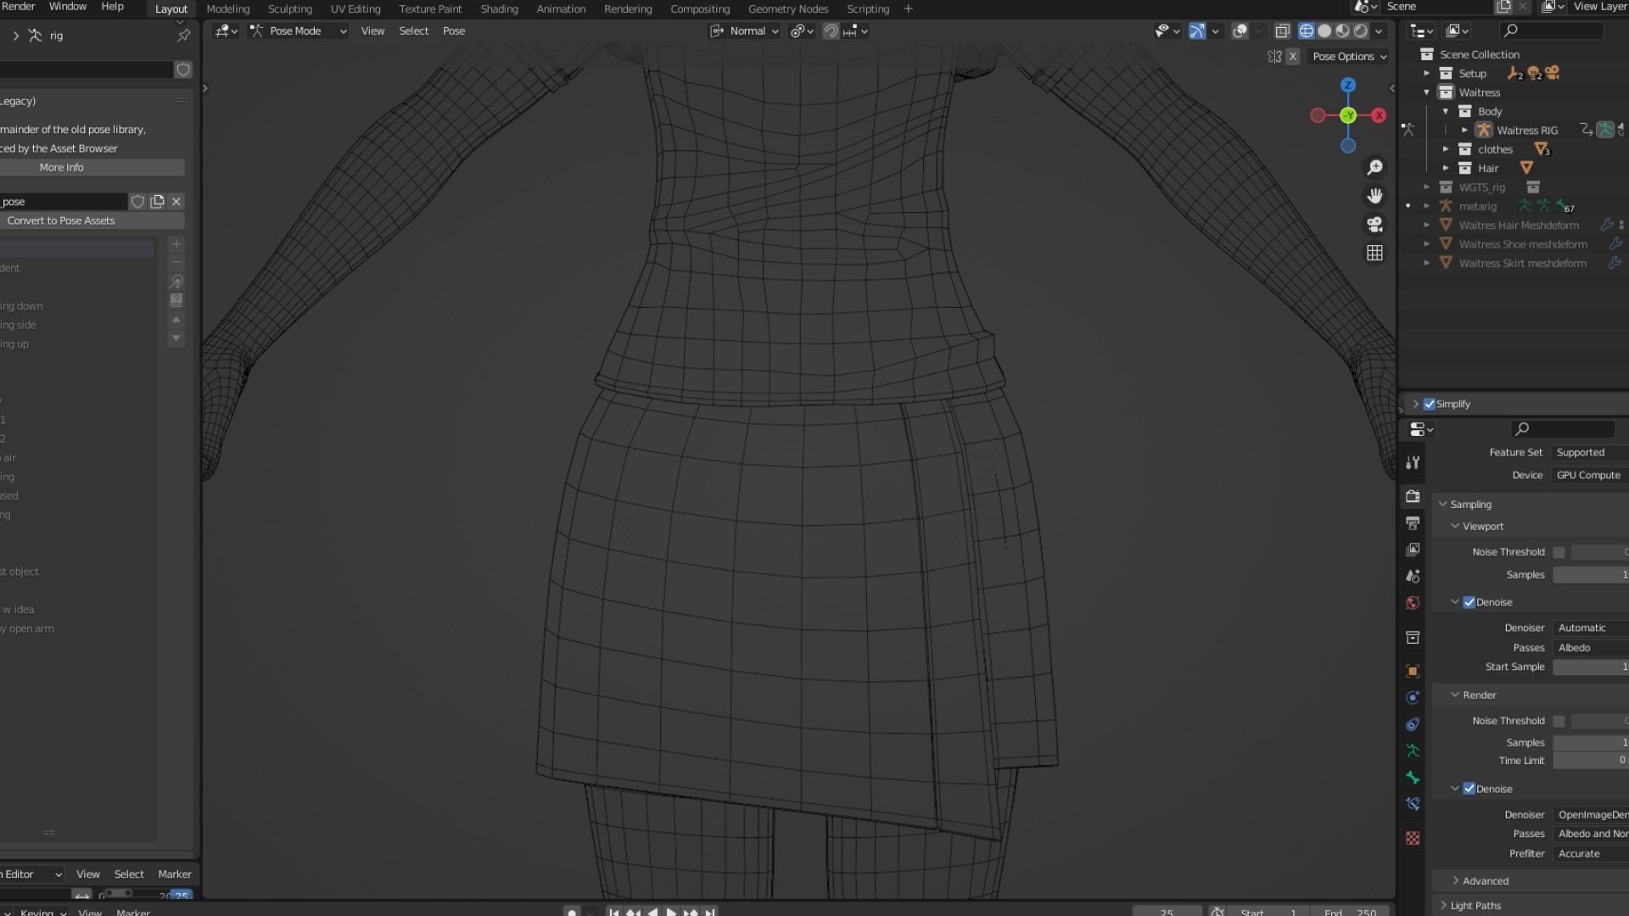The height and width of the screenshot is (916, 1629).
Task: Switch to UV Editing workspace tab
Action: [355, 9]
